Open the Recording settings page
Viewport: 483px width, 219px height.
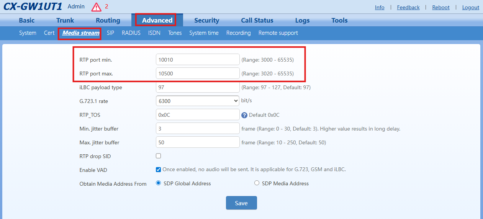pyautogui.click(x=238, y=33)
